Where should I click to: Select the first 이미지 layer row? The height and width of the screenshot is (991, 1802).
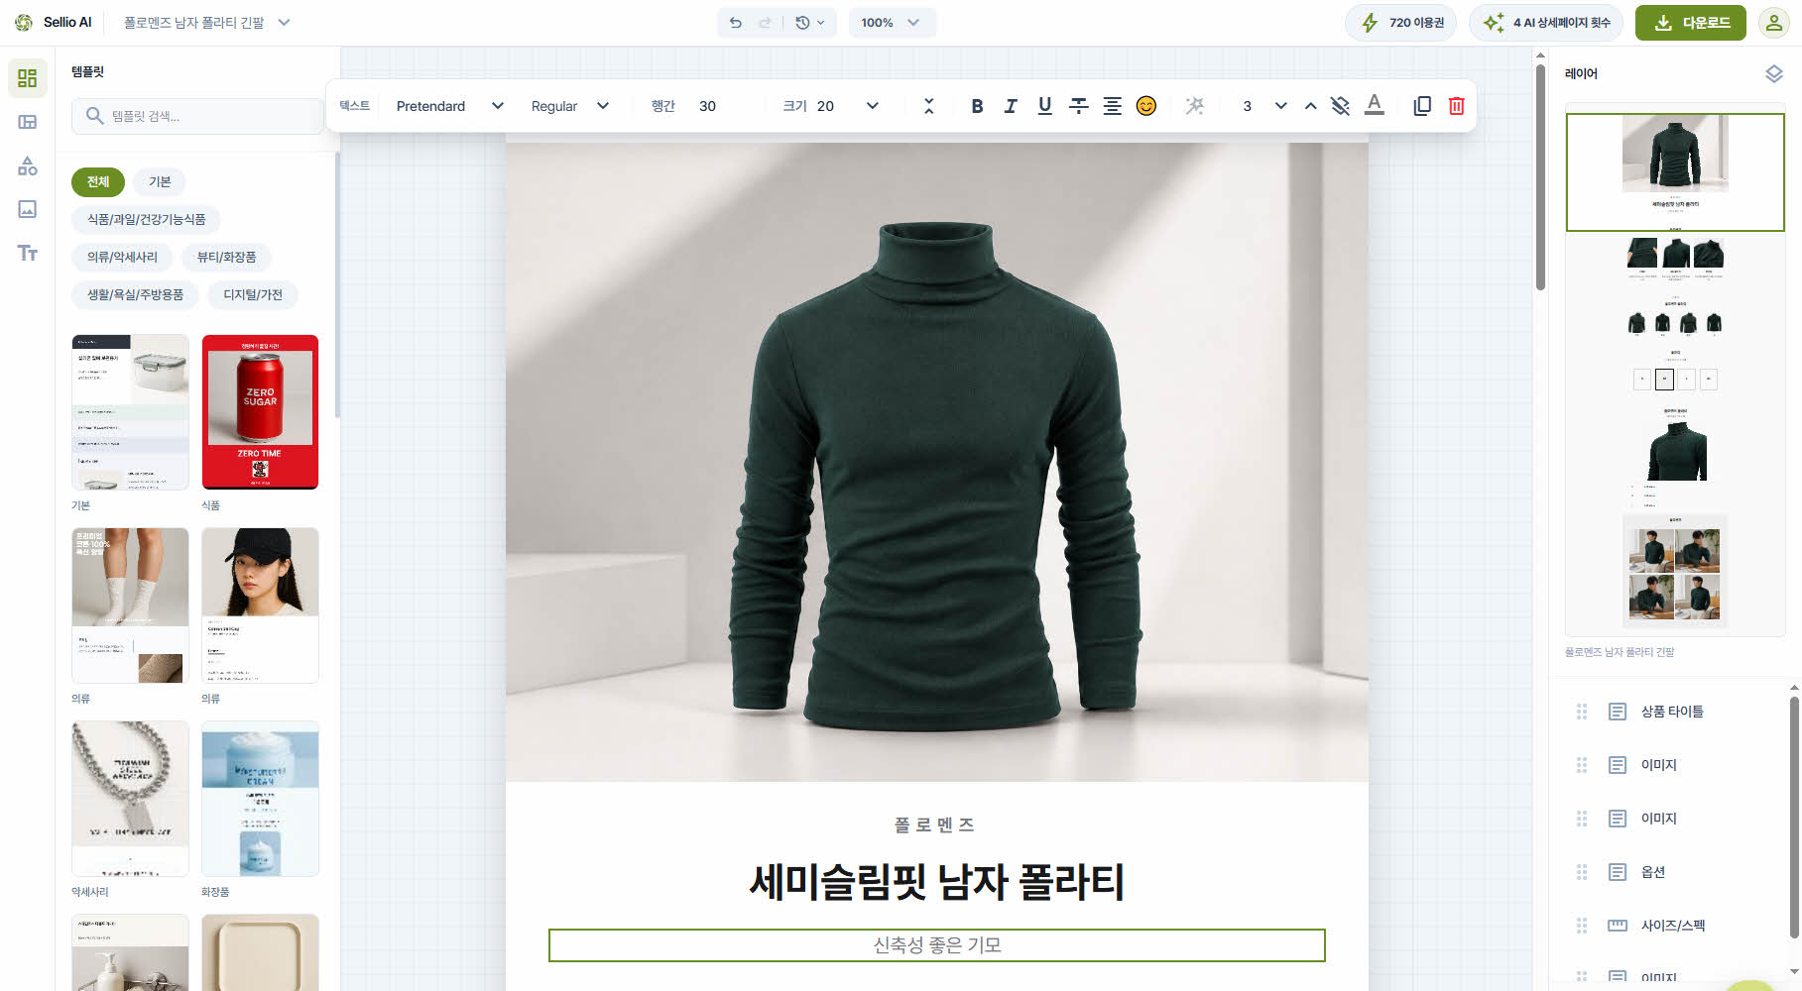[1672, 765]
